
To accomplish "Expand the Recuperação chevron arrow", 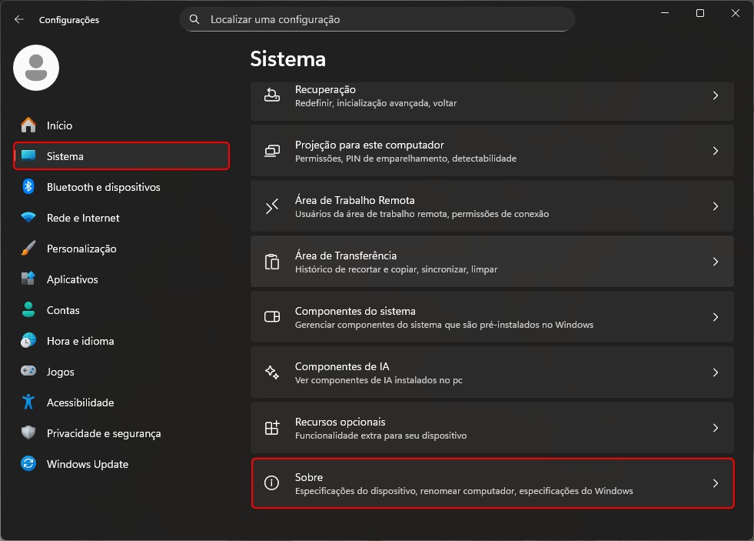I will click(x=715, y=96).
